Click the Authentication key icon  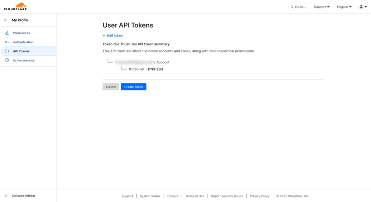coord(7,42)
